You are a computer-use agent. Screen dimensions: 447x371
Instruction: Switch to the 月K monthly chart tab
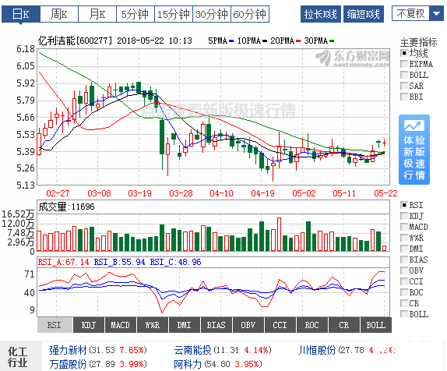(97, 14)
